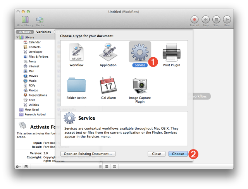Select Files & Folders category
Image resolution: width=248 pixels, height=189 pixels.
[38, 57]
